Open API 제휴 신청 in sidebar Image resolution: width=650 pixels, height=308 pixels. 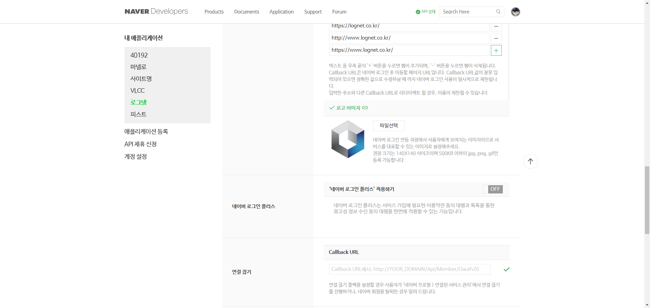tap(140, 144)
